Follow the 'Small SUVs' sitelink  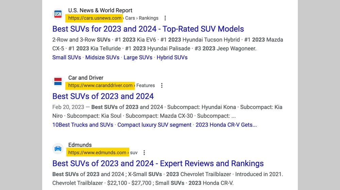coord(67,57)
